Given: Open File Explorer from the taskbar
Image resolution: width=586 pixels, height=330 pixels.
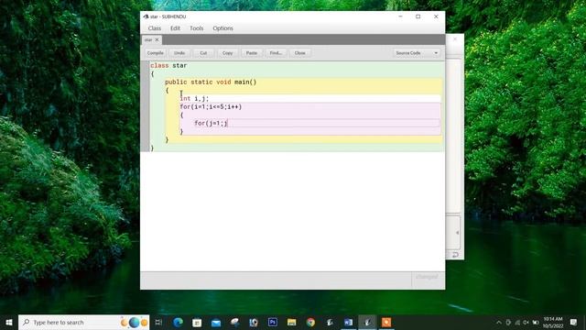Looking at the screenshot, I should (292, 322).
